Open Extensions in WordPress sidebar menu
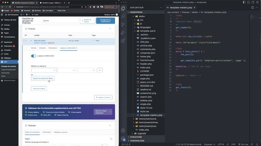 click(8, 46)
